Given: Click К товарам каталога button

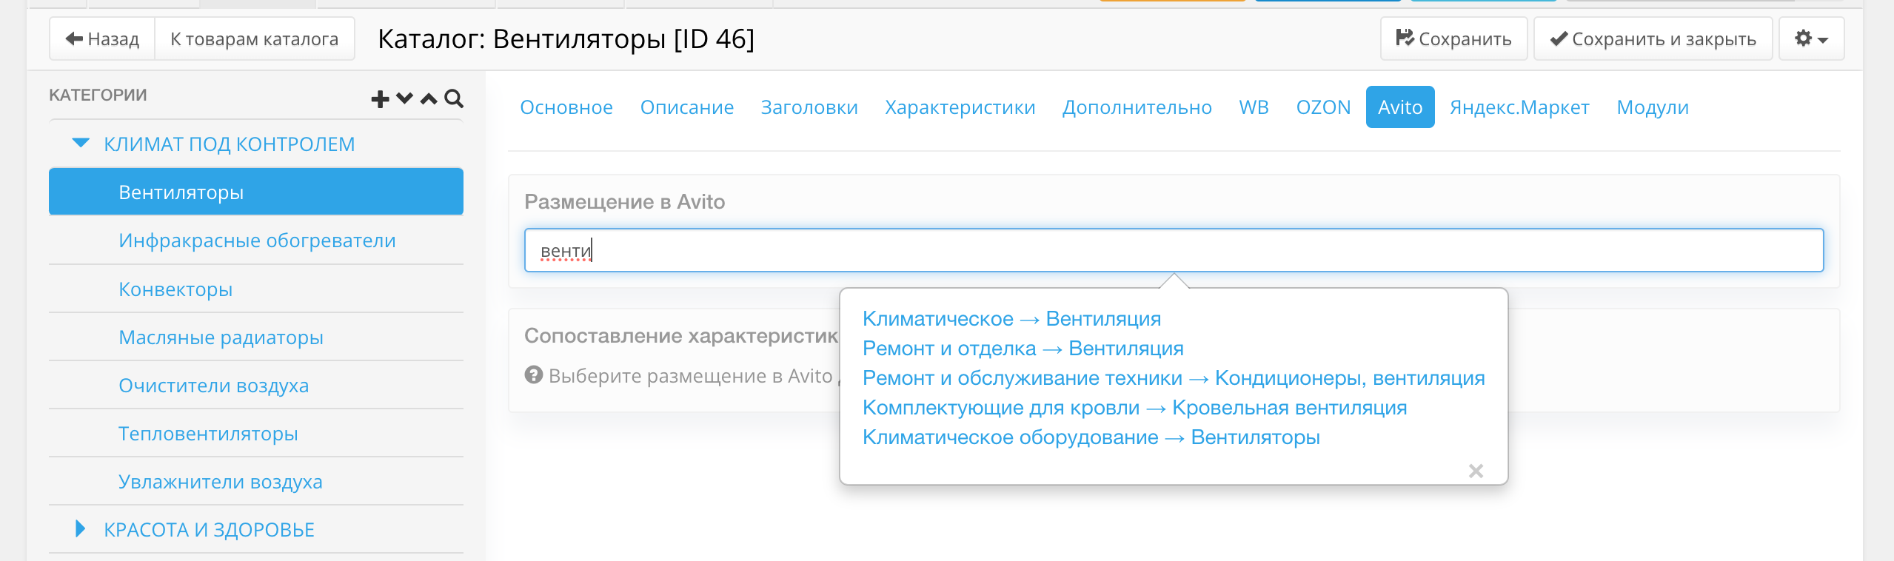Looking at the screenshot, I should (254, 38).
